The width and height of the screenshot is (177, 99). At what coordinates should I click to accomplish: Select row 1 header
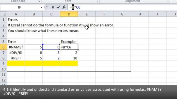[x=4, y=20]
